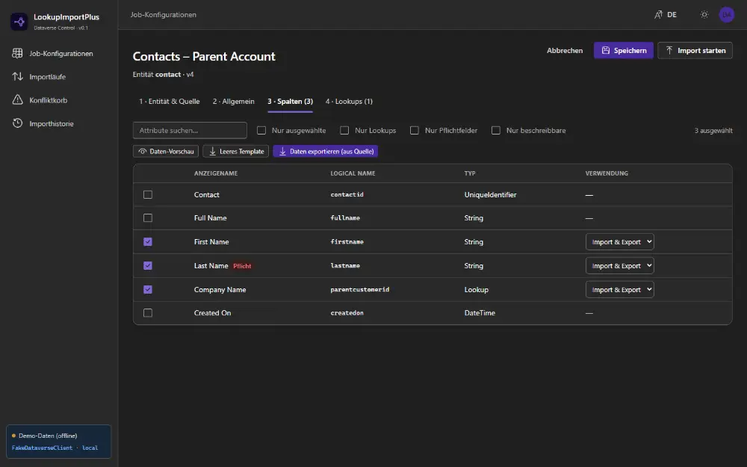Screen dimensions: 747x467
Task: Enable the Nur Lookups filter checkbox
Action: point(344,130)
